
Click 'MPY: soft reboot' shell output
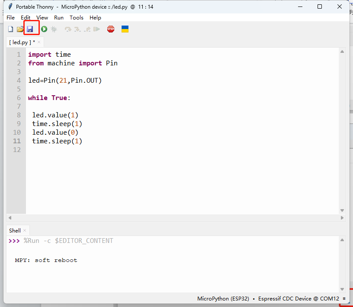click(46, 260)
